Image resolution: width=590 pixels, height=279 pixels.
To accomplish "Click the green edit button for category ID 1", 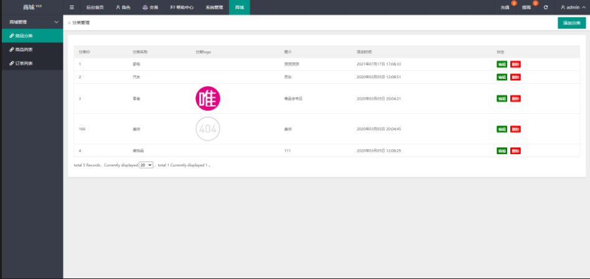I will pyautogui.click(x=502, y=64).
